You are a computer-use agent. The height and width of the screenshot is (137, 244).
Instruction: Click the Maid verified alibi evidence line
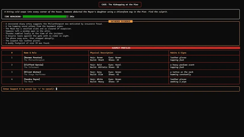[x=39, y=29]
